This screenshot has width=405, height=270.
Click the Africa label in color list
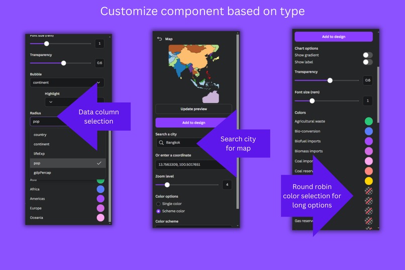(x=35, y=190)
